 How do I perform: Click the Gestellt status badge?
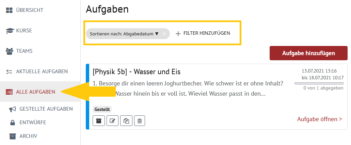pyautogui.click(x=102, y=109)
